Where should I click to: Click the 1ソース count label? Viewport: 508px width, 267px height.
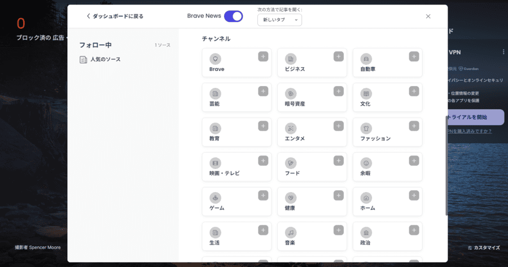click(x=163, y=45)
